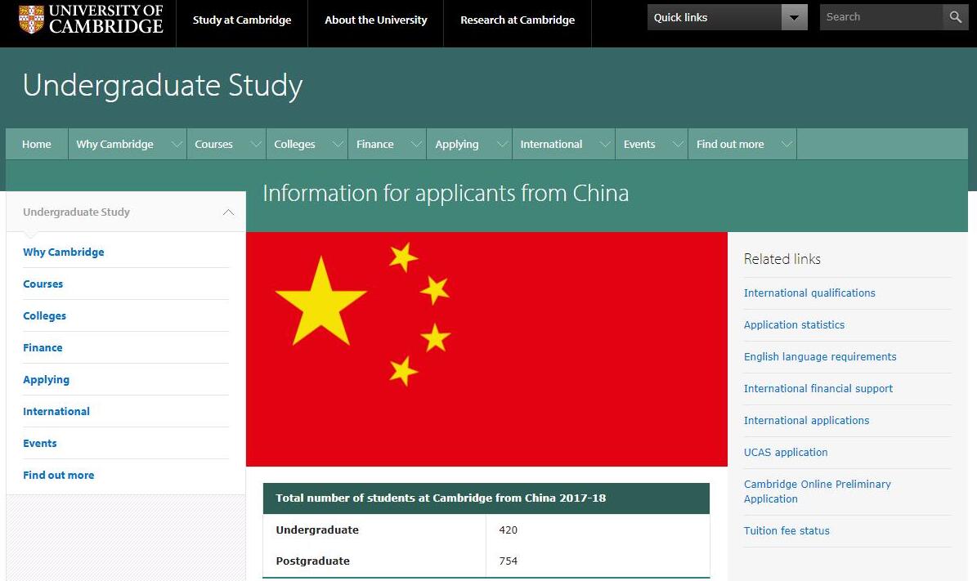Click the China flag image

click(486, 349)
